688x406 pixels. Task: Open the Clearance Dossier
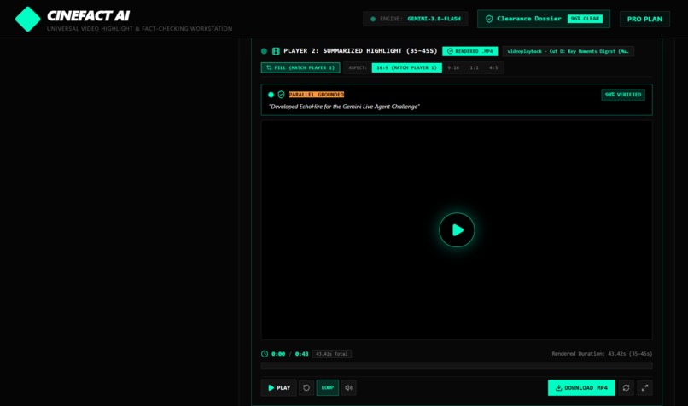[544, 19]
